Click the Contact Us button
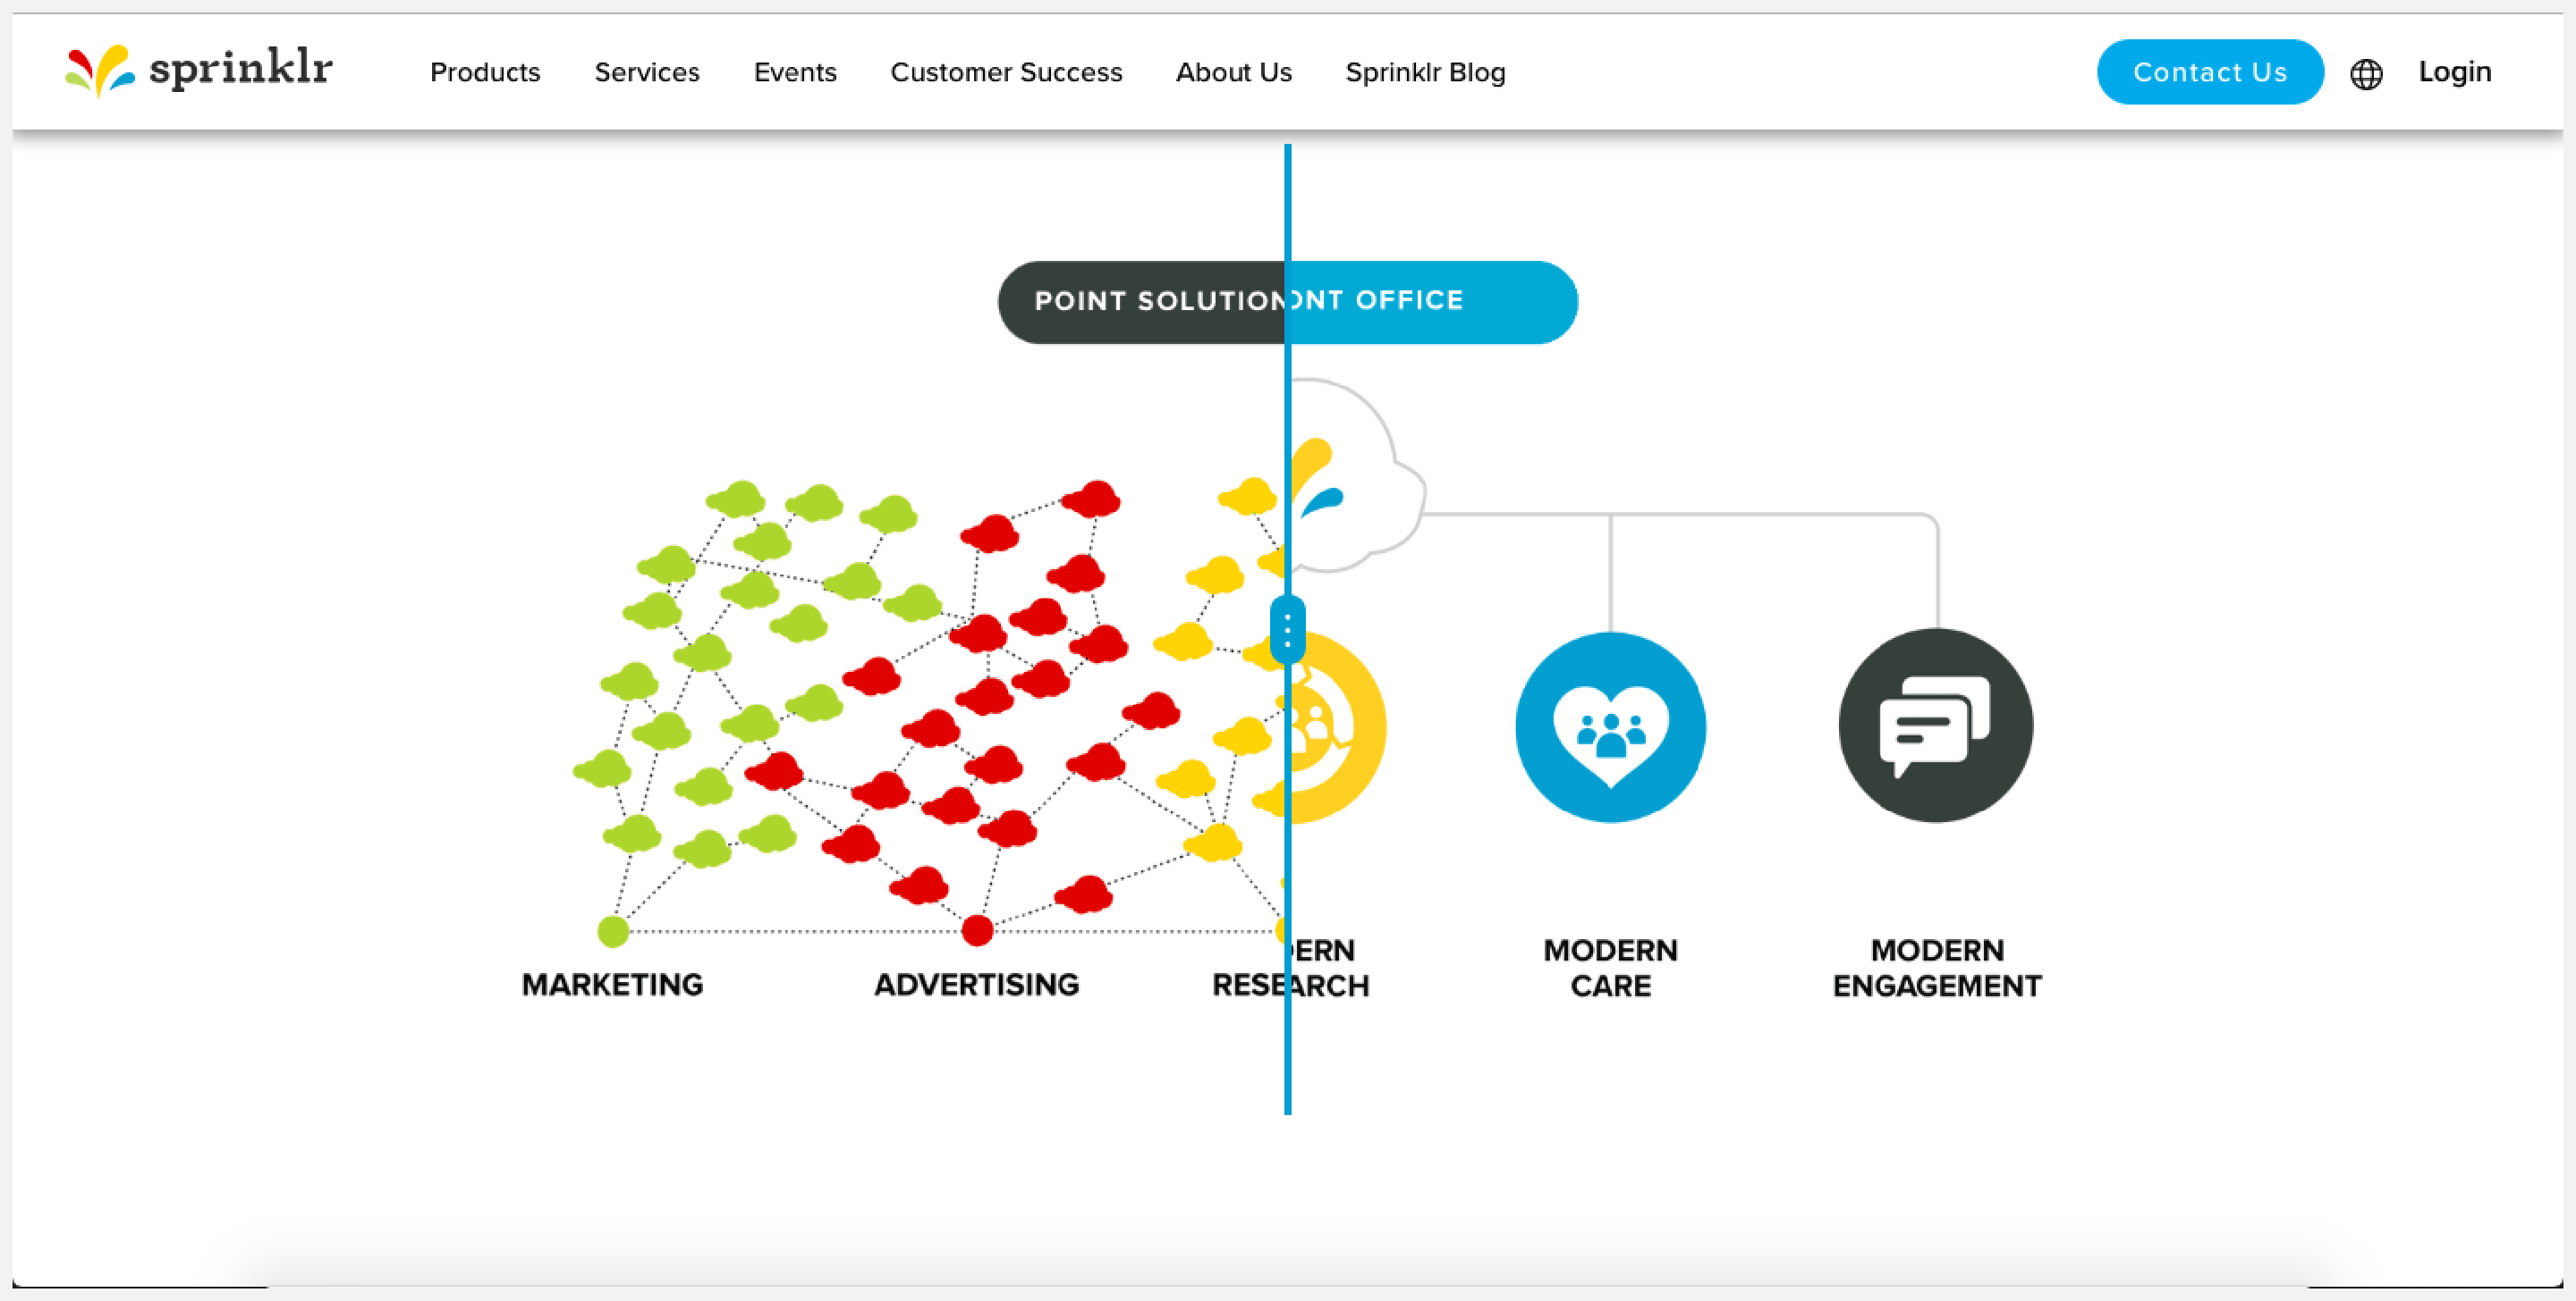2576x1301 pixels. tap(2209, 71)
